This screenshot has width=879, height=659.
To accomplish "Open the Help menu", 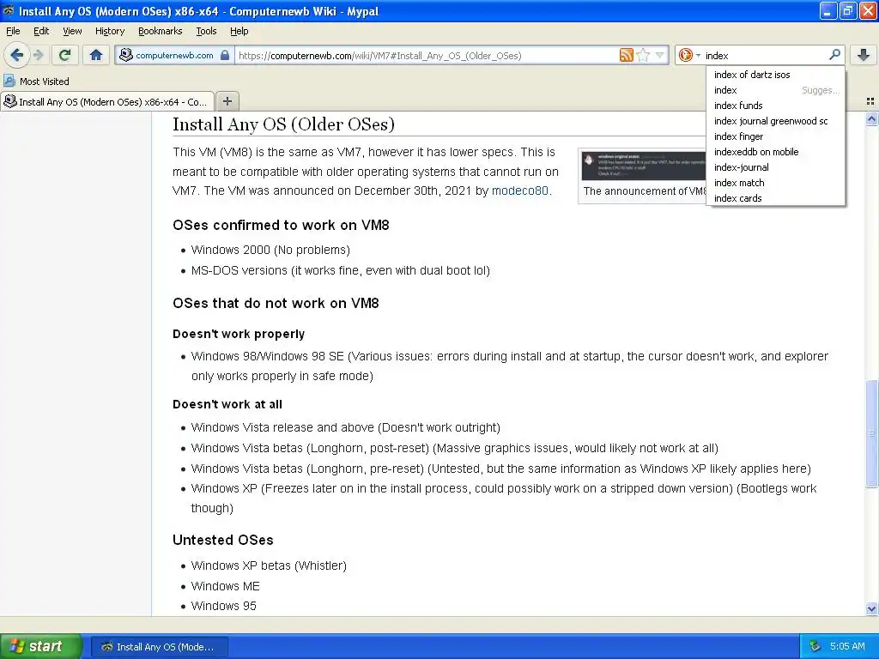I will click(x=239, y=32).
